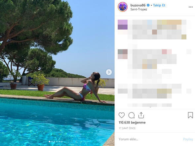
Task: View likes list at 110.638 beğenme
Action: point(132,122)
